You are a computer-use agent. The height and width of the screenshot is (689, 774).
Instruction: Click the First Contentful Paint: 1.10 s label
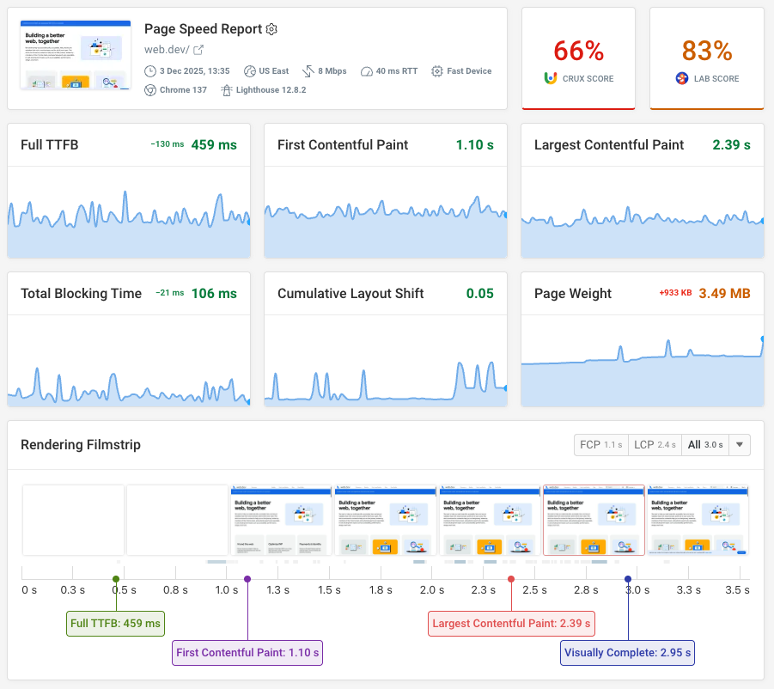(247, 652)
